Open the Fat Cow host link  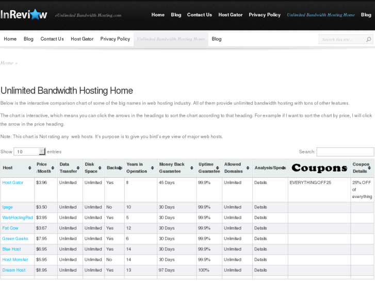click(10, 228)
